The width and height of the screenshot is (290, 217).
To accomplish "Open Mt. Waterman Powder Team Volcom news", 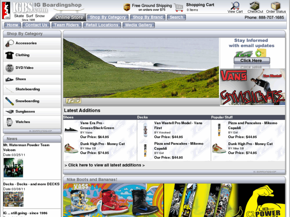I will click(x=26, y=147).
